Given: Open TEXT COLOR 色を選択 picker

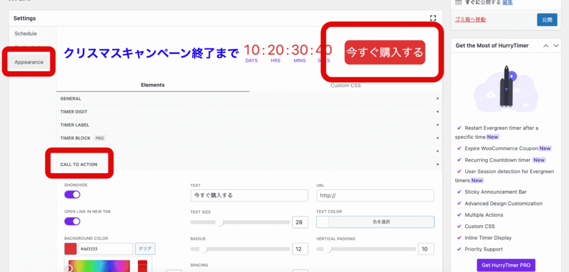Looking at the screenshot, I should [375, 222].
